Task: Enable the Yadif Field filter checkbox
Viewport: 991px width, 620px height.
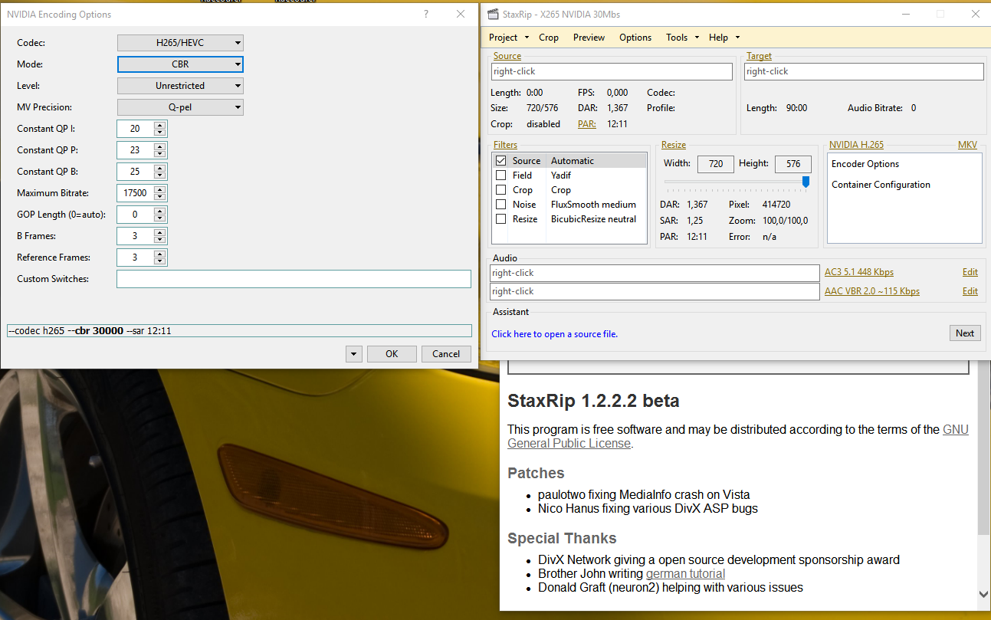Action: pyautogui.click(x=500, y=176)
